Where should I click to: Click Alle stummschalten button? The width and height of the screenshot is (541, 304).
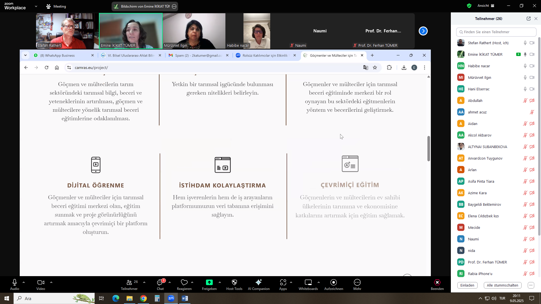click(x=502, y=285)
